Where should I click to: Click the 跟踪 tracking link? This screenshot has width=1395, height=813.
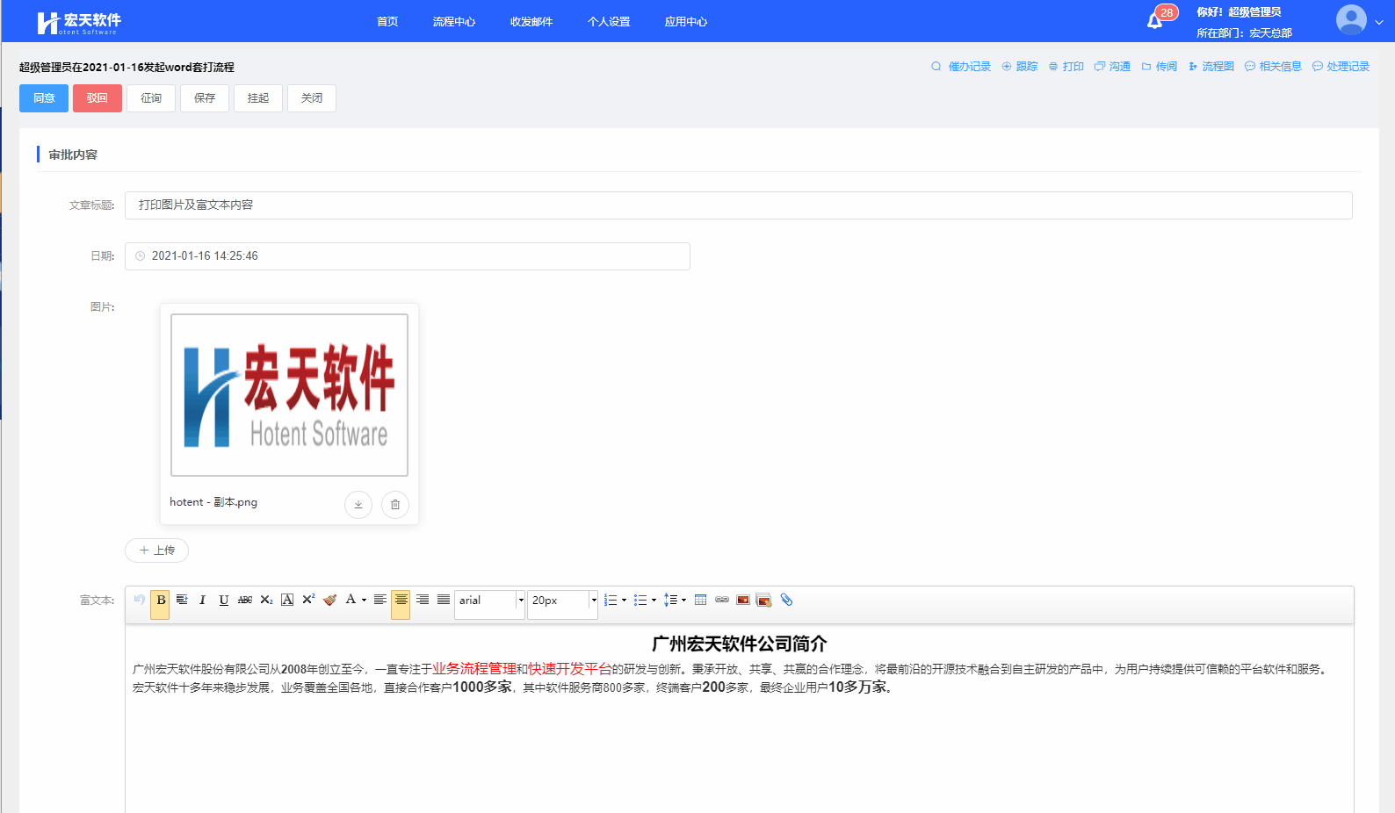(x=1020, y=67)
